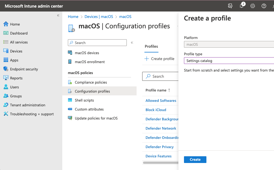The image size is (274, 170).
Task: Go to Home in the breadcrumb
Action: tap(73, 17)
